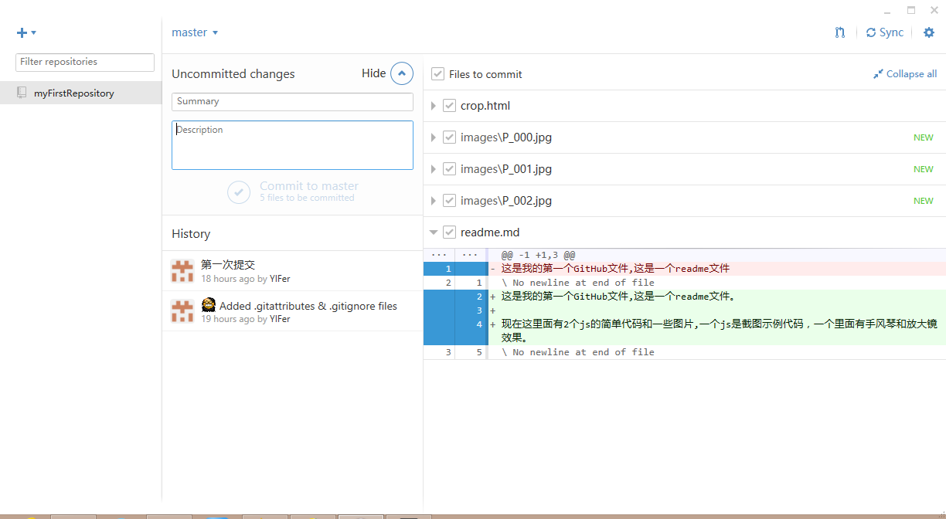This screenshot has height=519, width=946.
Task: Click the Uncommitted changes heading
Action: (233, 74)
